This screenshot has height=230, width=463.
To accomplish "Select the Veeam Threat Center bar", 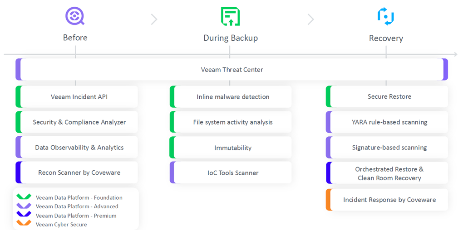I will point(232,70).
